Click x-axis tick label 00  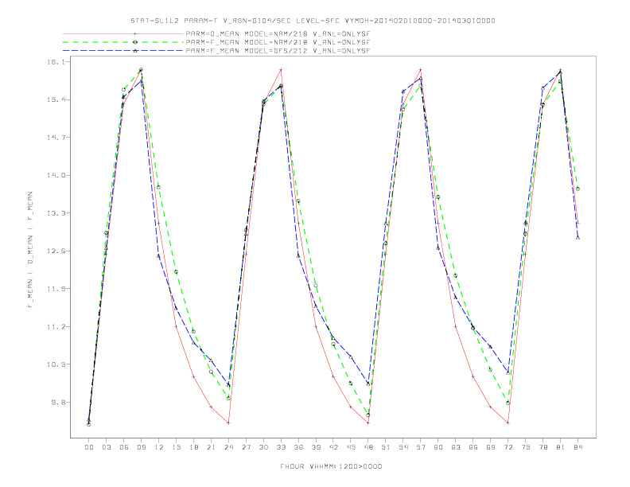pos(89,447)
